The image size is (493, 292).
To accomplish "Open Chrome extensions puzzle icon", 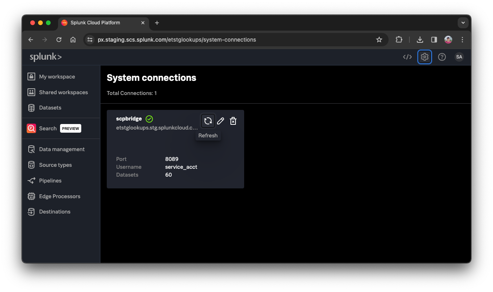I will click(399, 40).
